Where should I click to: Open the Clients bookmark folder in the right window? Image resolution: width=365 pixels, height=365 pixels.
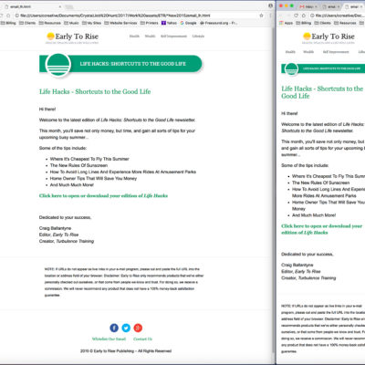pos(323,23)
